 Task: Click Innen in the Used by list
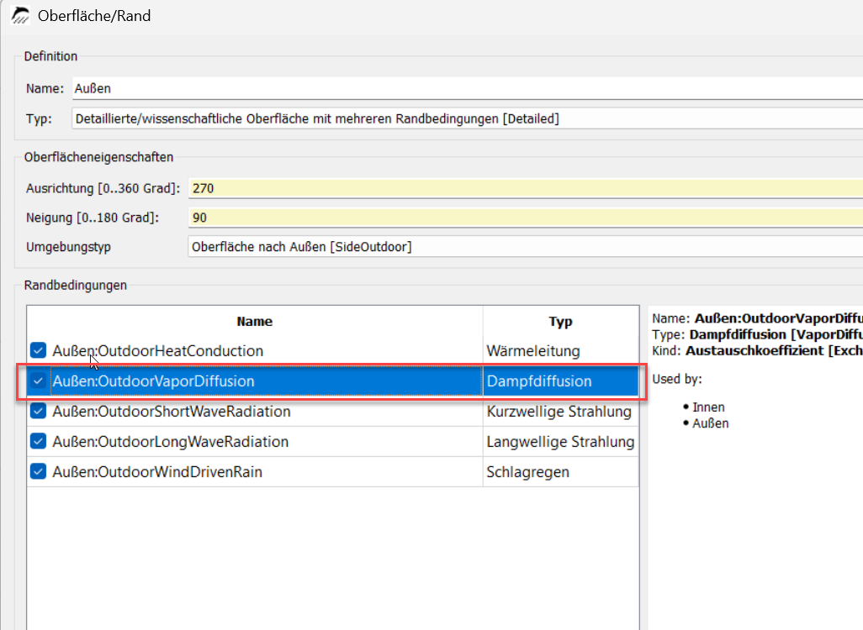point(708,407)
